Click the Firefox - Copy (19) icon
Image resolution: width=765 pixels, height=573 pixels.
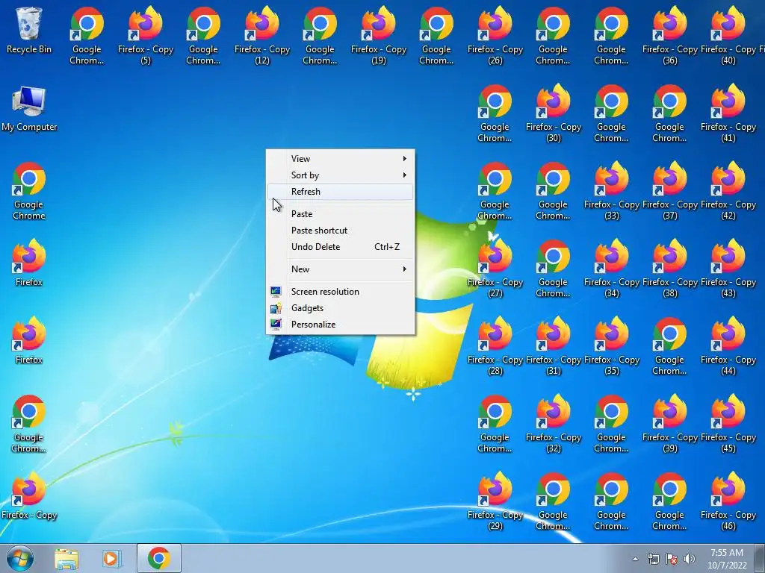pos(379,35)
